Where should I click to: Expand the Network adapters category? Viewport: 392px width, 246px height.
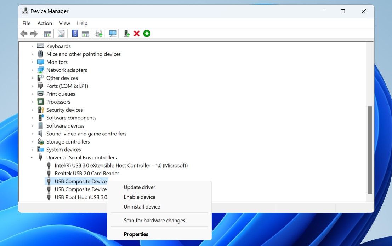click(x=32, y=70)
